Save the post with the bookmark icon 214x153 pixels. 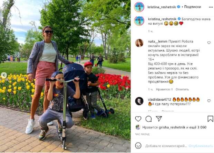(x=210, y=119)
